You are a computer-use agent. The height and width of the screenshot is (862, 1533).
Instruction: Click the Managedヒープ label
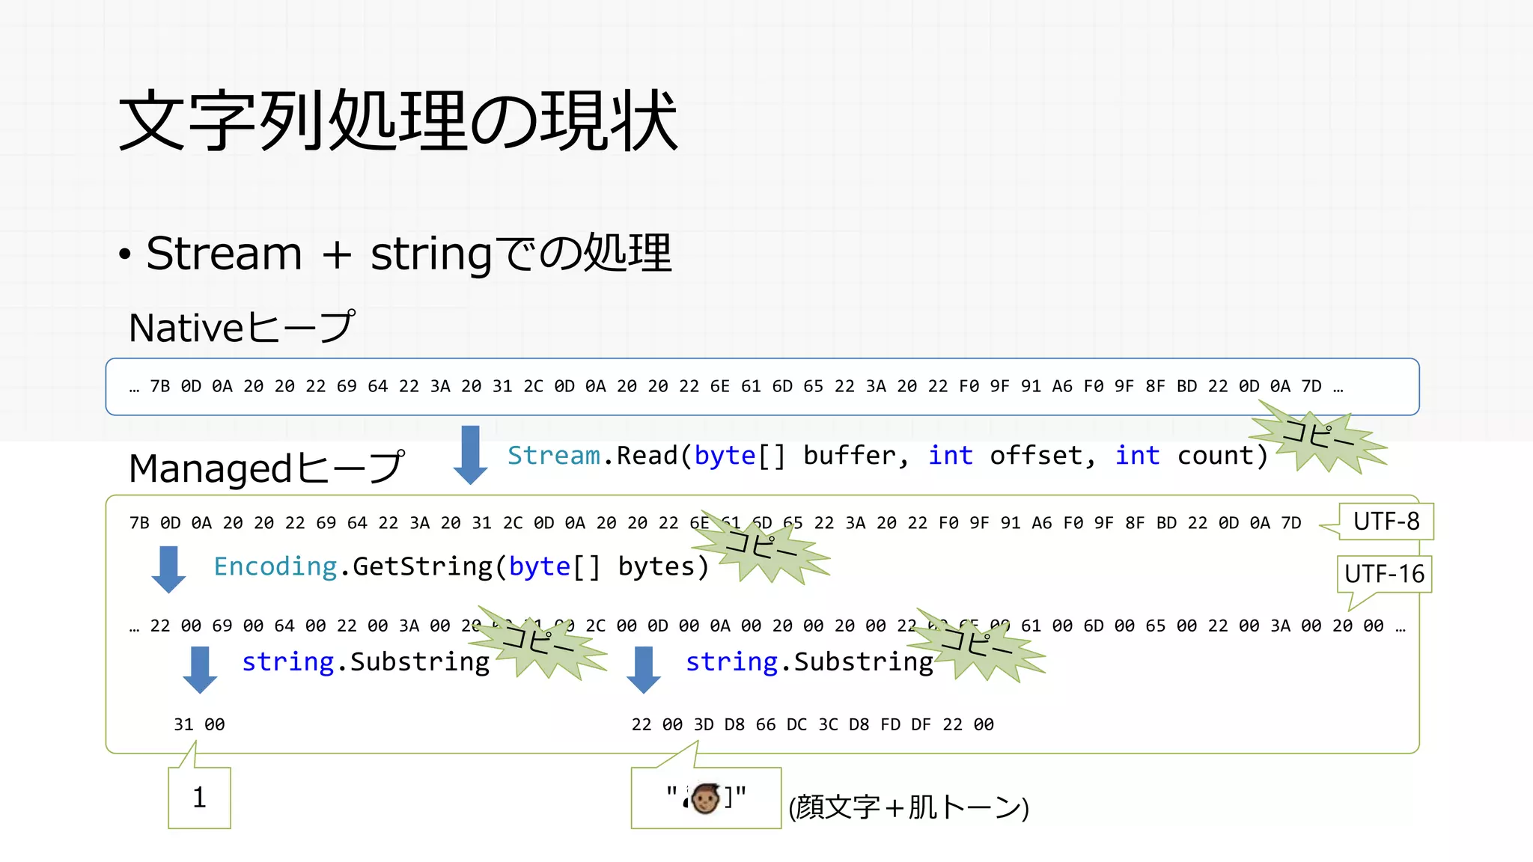(266, 468)
